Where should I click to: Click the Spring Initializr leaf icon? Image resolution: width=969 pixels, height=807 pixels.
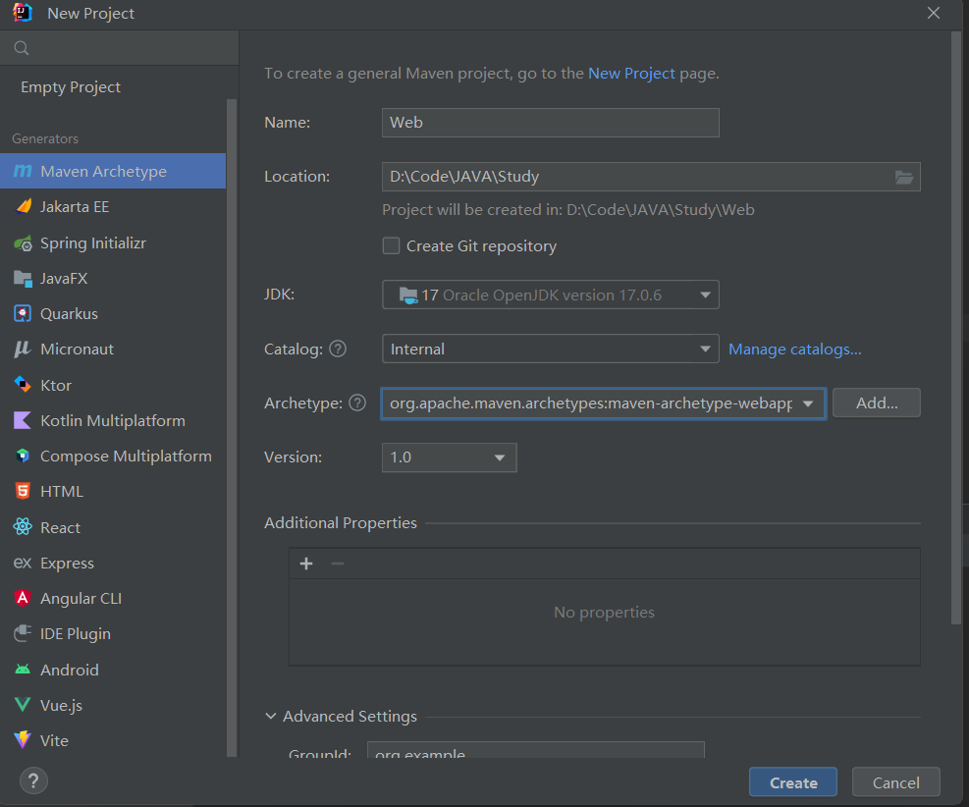pos(23,242)
